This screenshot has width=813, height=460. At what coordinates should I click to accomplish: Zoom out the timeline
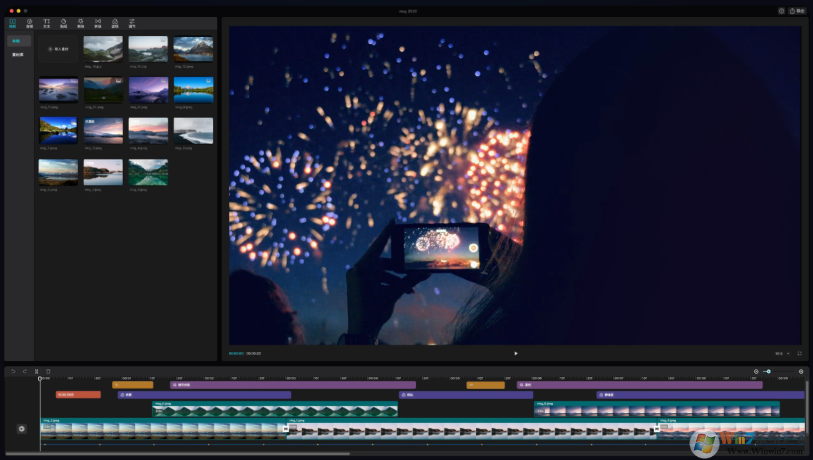[756, 371]
